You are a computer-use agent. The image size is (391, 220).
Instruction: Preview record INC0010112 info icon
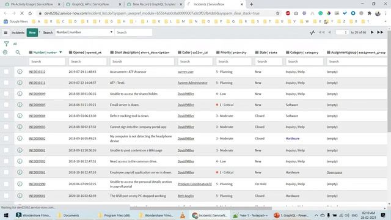point(20,71)
